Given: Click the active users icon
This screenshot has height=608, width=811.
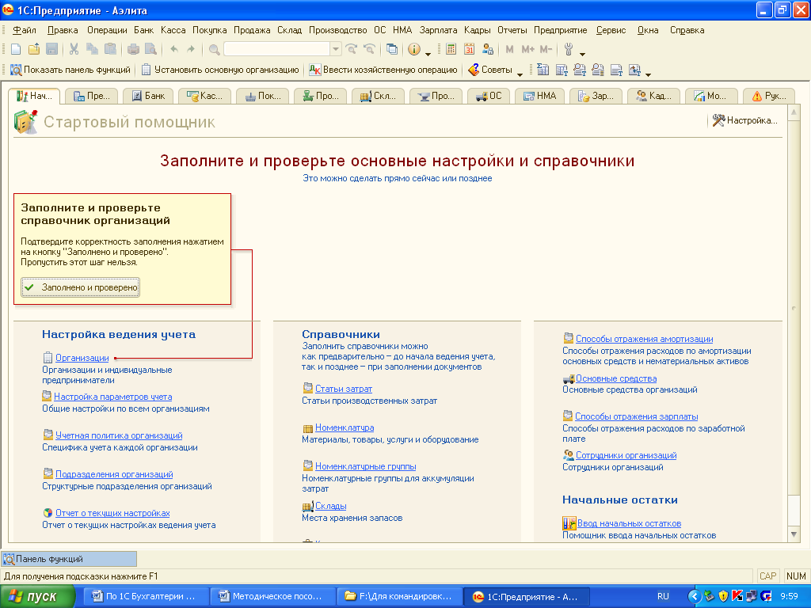Looking at the screenshot, I should click(x=487, y=49).
